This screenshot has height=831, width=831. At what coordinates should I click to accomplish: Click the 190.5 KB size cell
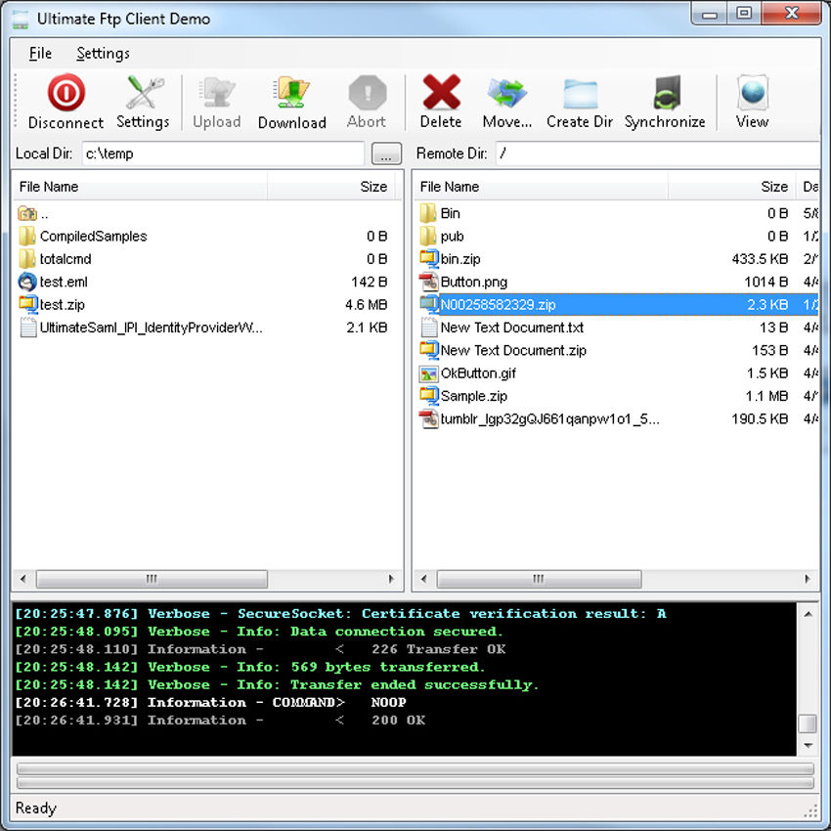pyautogui.click(x=760, y=419)
